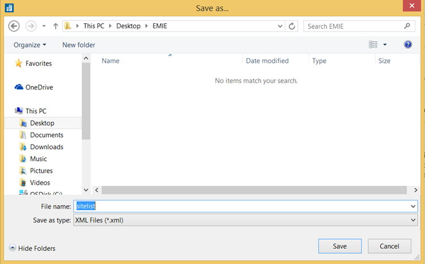
Task: Click the Desktop folder icon in the tree
Action: [x=23, y=123]
